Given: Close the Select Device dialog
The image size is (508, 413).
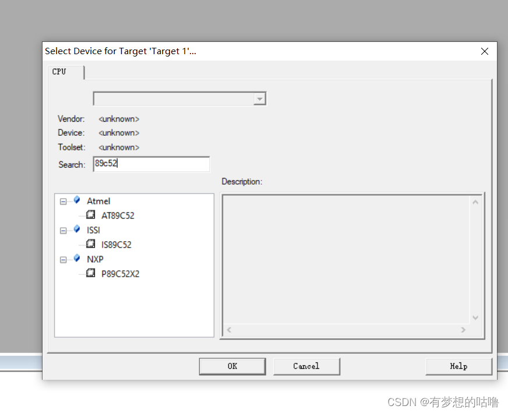Looking at the screenshot, I should click(x=484, y=51).
